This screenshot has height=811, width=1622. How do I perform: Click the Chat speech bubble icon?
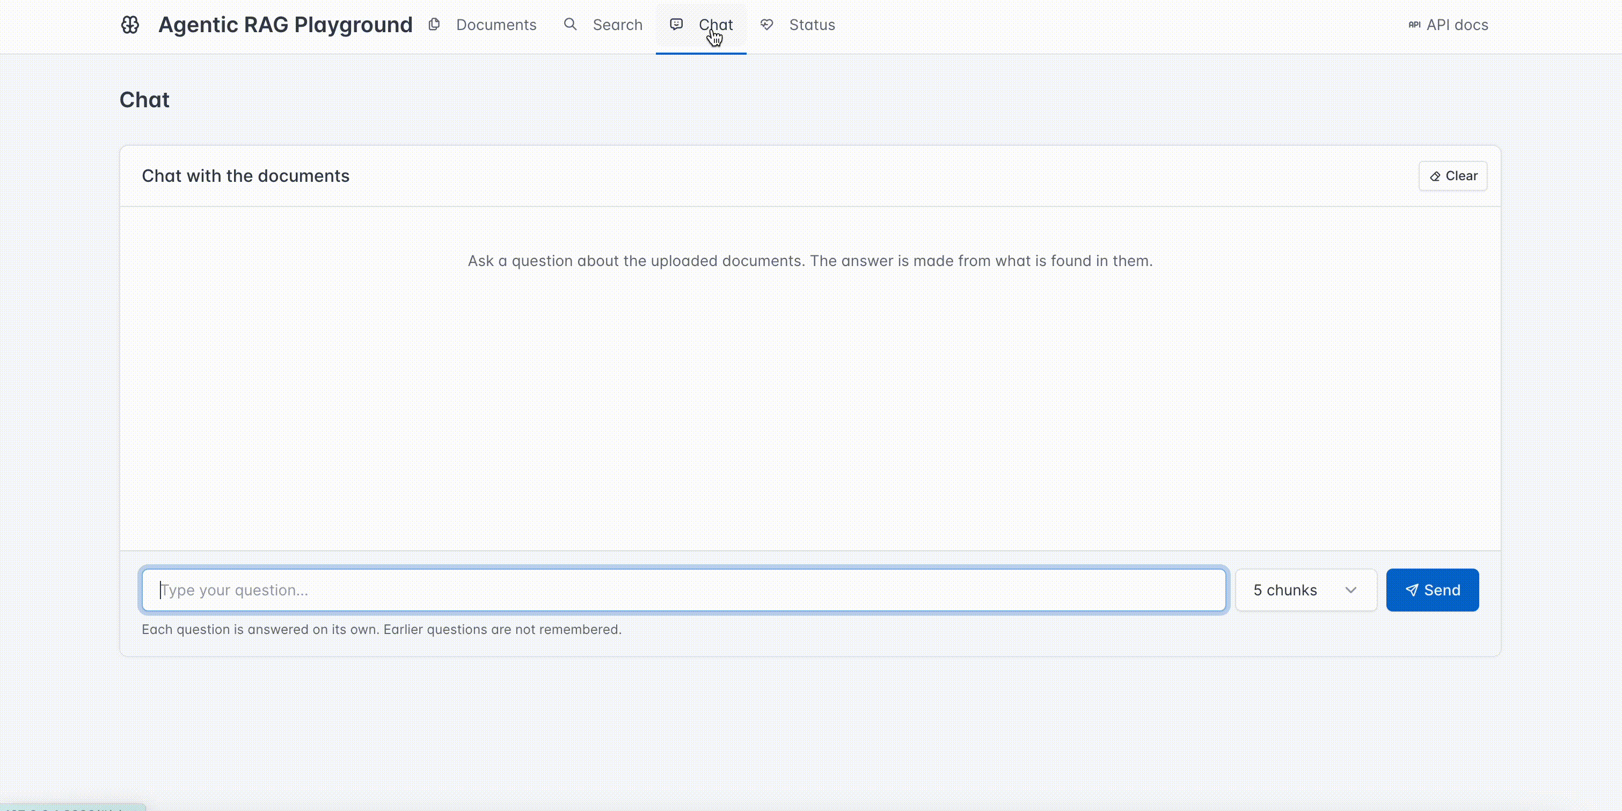click(676, 25)
